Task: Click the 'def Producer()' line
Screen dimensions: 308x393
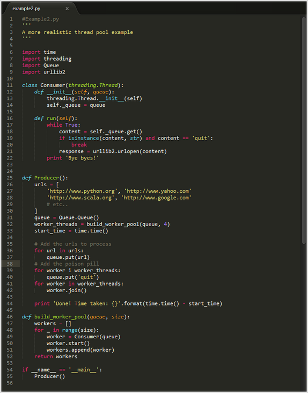Action: coord(45,178)
